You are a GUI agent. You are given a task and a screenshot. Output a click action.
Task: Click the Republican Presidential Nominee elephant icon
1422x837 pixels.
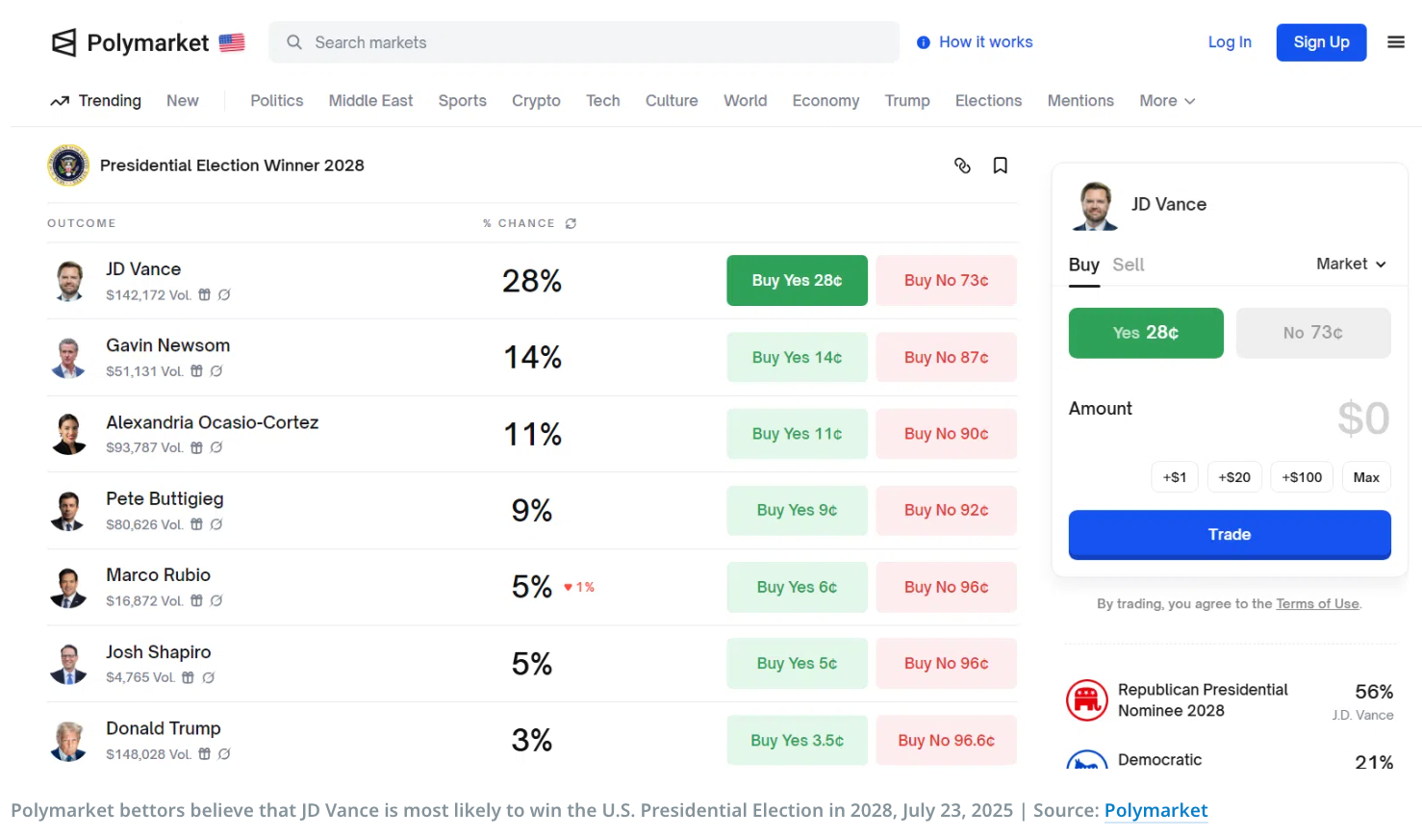[1087, 700]
